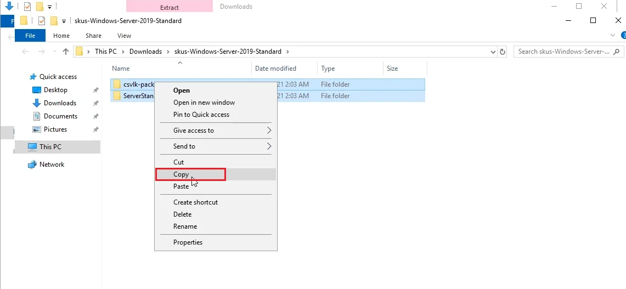Click the Quick access star icon

click(33, 77)
